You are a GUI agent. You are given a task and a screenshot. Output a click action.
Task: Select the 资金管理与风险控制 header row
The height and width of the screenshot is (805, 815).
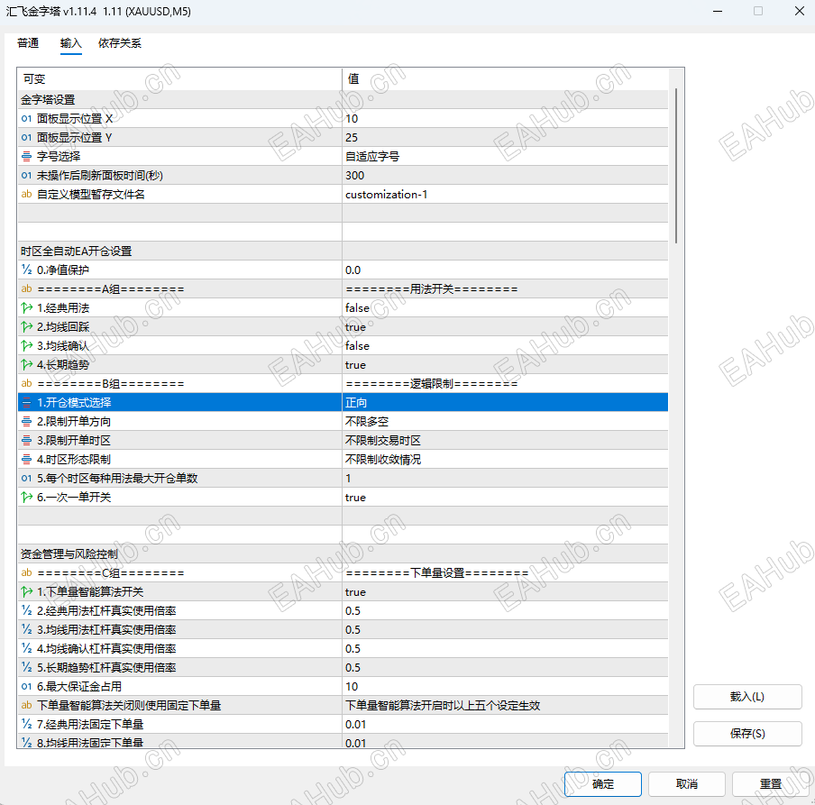coord(343,554)
